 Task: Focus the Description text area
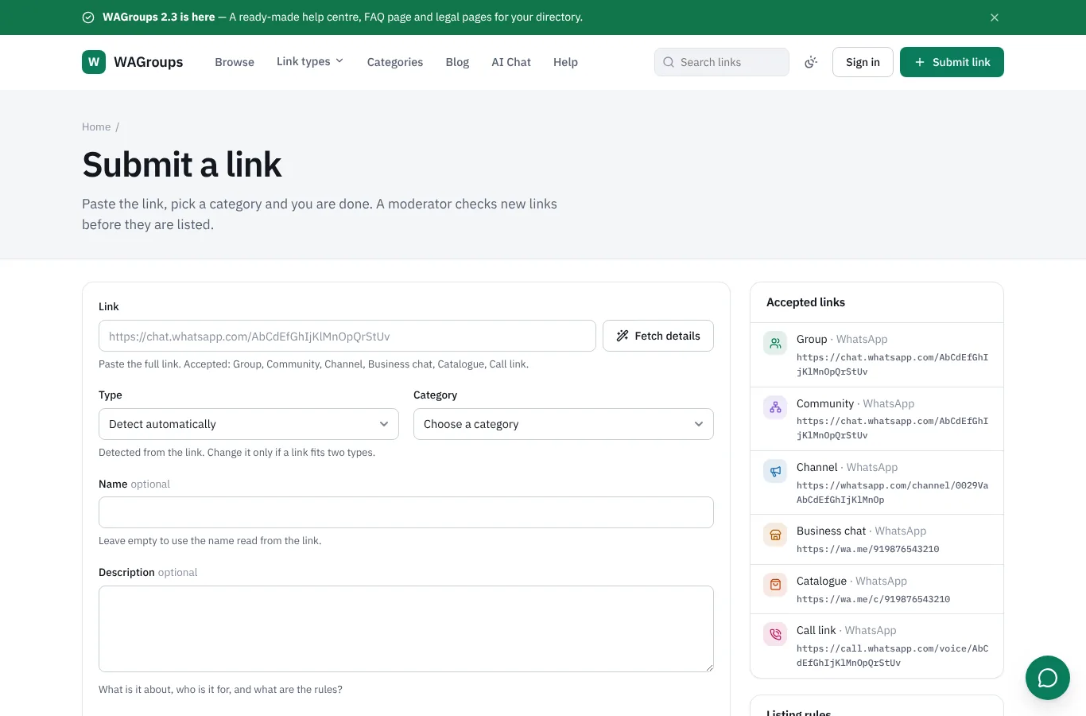(x=406, y=628)
